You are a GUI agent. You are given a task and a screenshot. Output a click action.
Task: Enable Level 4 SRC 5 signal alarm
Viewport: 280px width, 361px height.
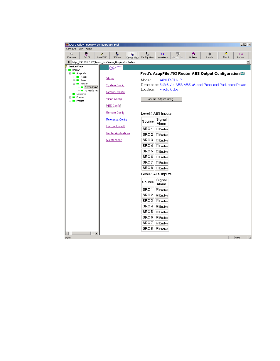157,152
